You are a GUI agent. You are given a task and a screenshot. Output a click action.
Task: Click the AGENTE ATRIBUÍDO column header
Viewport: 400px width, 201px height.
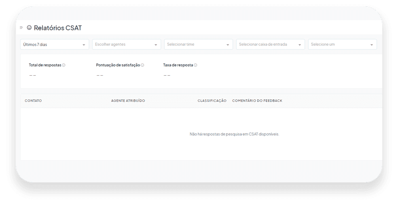pyautogui.click(x=128, y=101)
